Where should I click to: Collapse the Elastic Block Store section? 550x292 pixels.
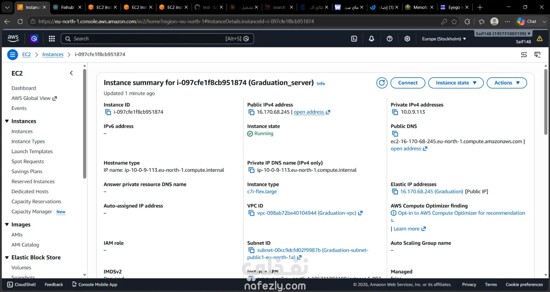pos(7,258)
